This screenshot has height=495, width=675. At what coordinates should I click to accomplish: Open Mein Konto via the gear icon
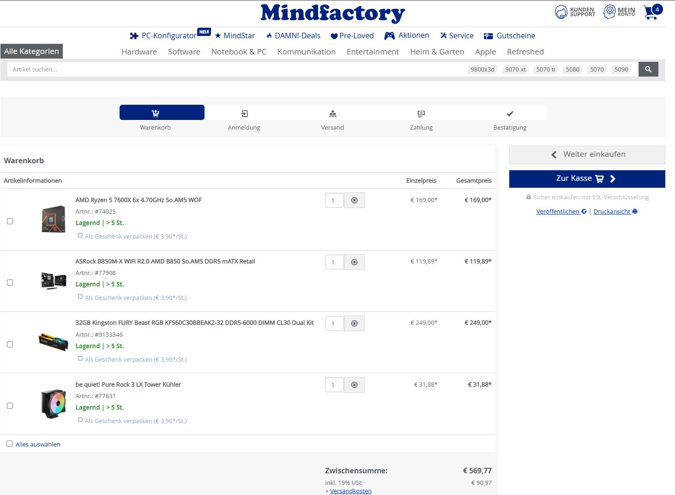pos(610,12)
